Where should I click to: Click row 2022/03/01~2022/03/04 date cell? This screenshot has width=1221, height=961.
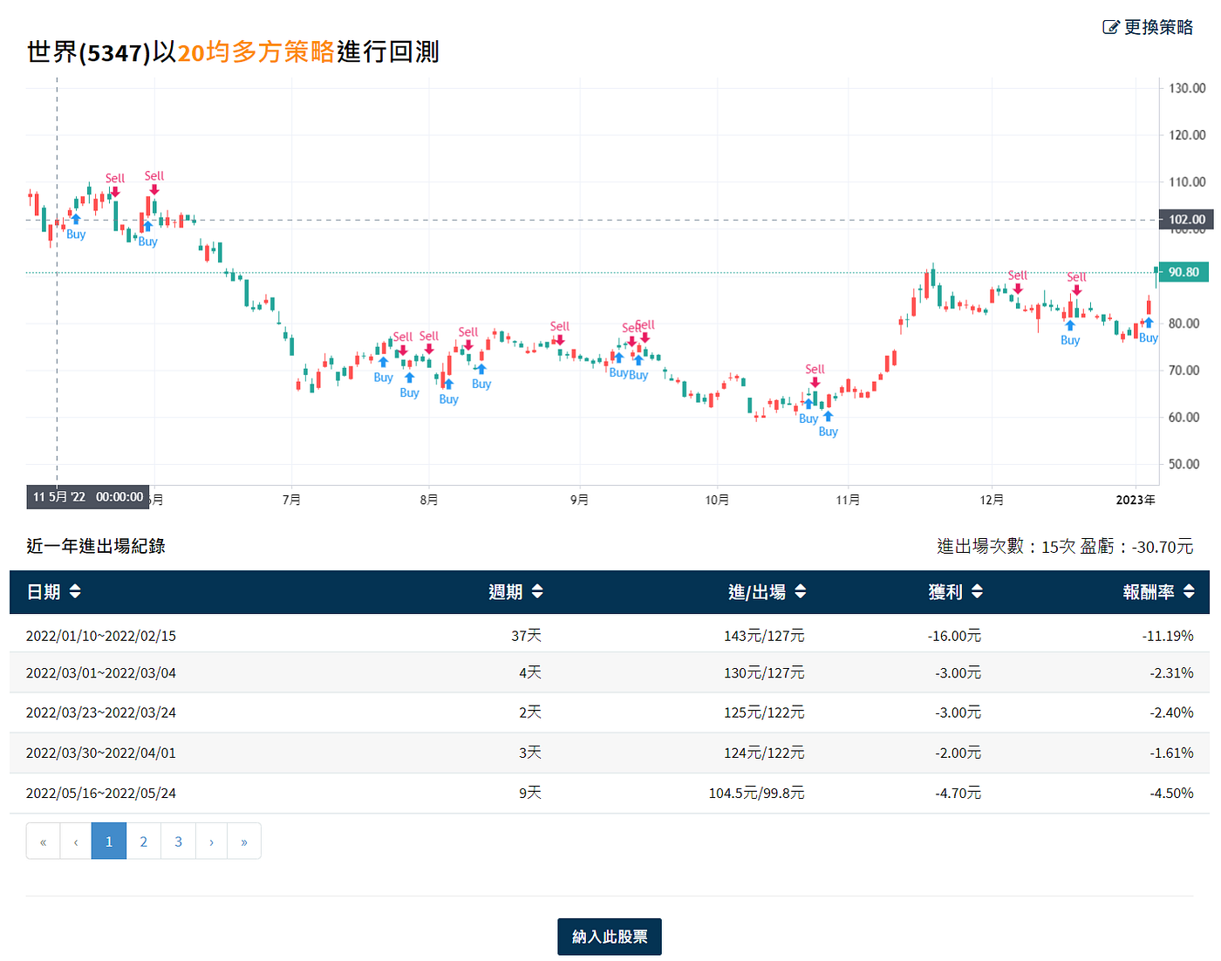(101, 673)
